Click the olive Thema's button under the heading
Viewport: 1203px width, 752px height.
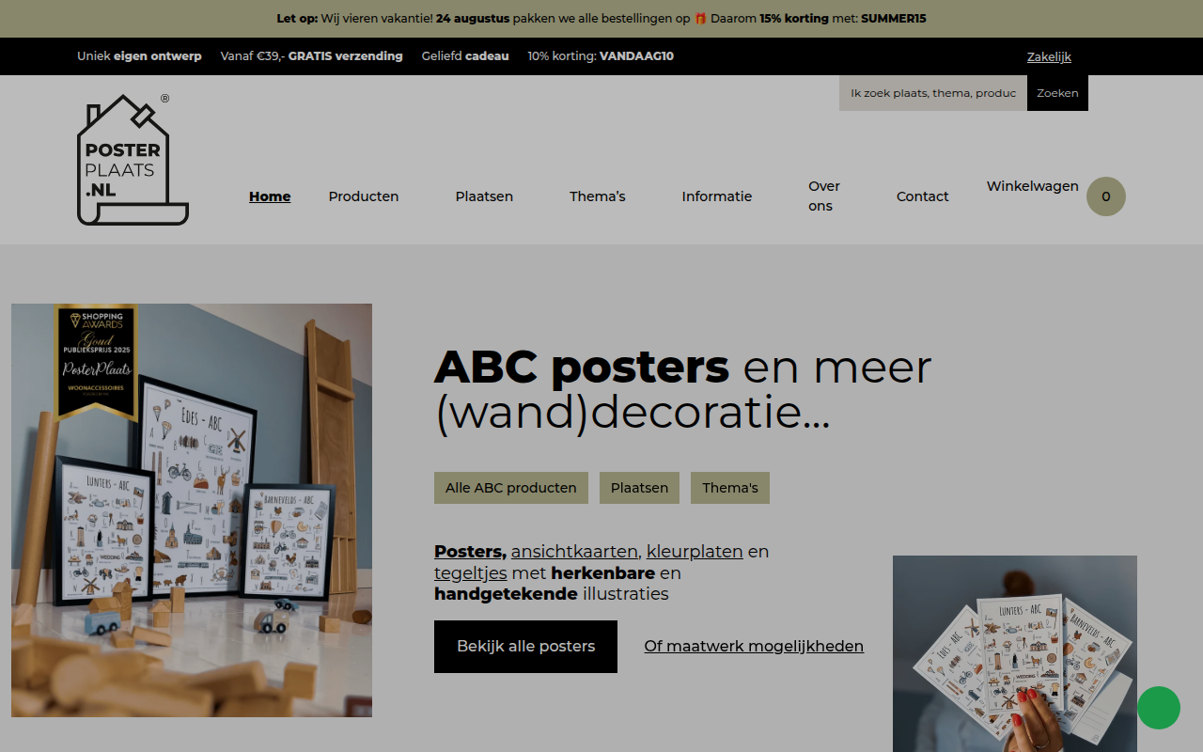730,488
